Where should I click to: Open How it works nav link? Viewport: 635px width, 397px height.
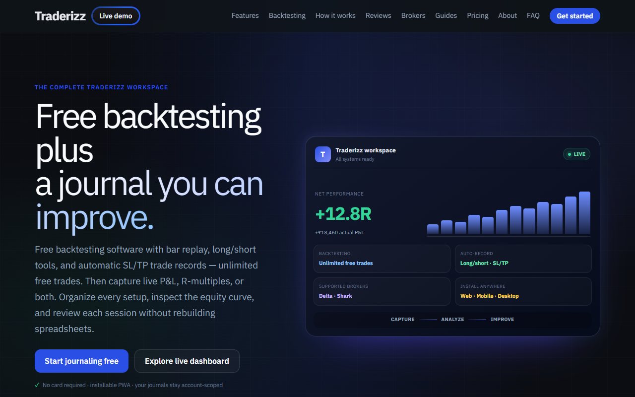pyautogui.click(x=335, y=16)
